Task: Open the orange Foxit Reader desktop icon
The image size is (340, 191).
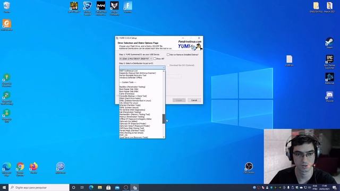Action: pyautogui.click(x=7, y=25)
